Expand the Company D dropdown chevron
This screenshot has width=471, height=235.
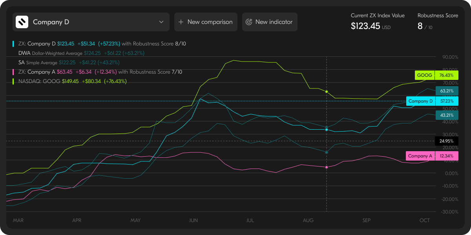[x=161, y=22]
